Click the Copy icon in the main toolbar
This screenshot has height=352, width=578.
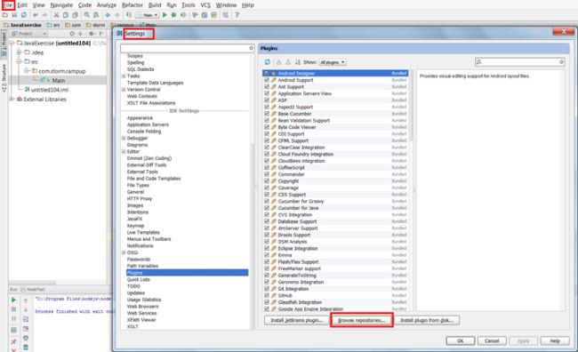tap(66, 15)
